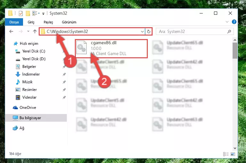Open Help with the blue question icon
Screen dimensions: 246x163
click(x=234, y=22)
